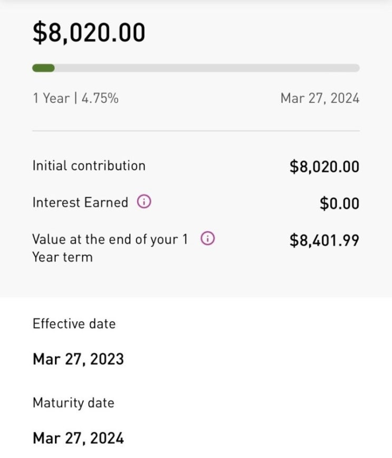Image resolution: width=392 pixels, height=458 pixels.
Task: Click the gray unfilled progress bar track
Action: pyautogui.click(x=211, y=68)
